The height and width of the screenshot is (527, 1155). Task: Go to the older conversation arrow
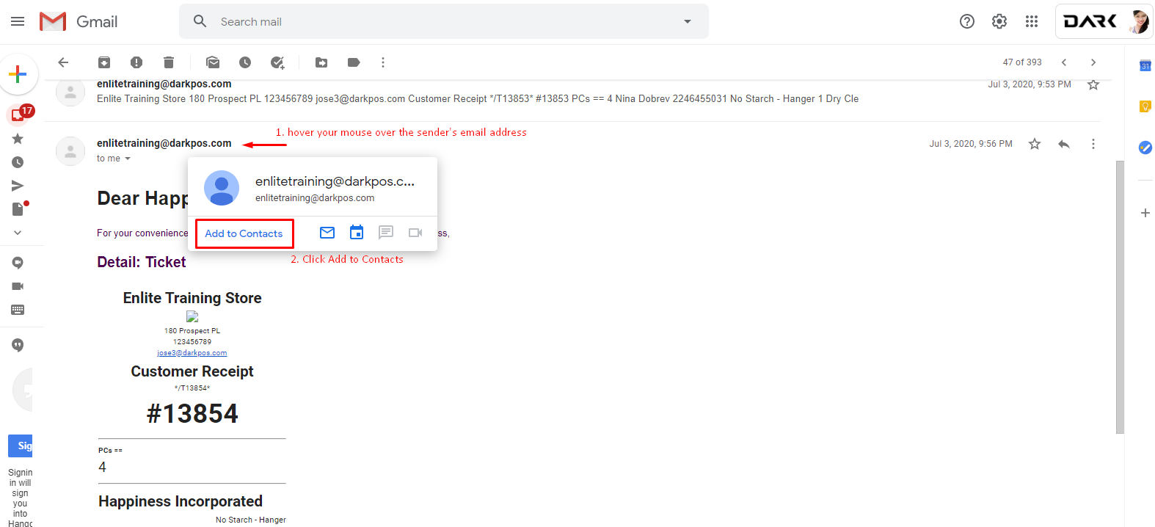[x=1093, y=62]
